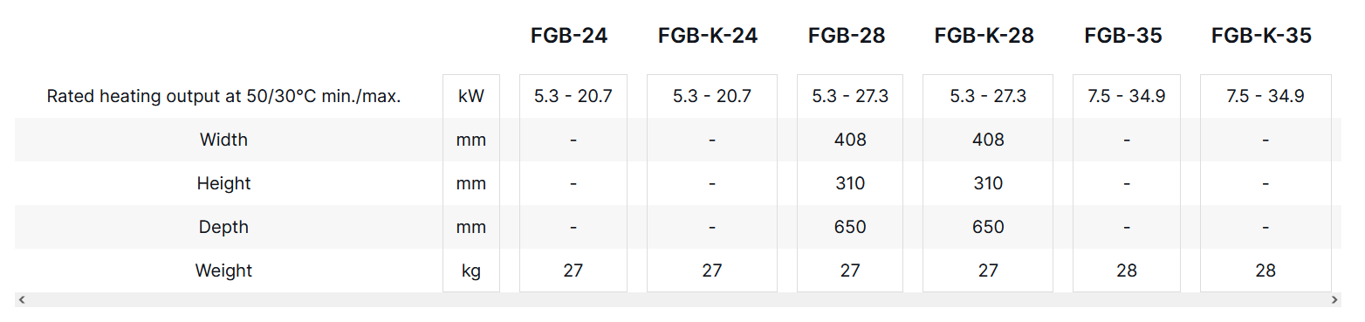Click the Height row label
The height and width of the screenshot is (322, 1365).
223,183
